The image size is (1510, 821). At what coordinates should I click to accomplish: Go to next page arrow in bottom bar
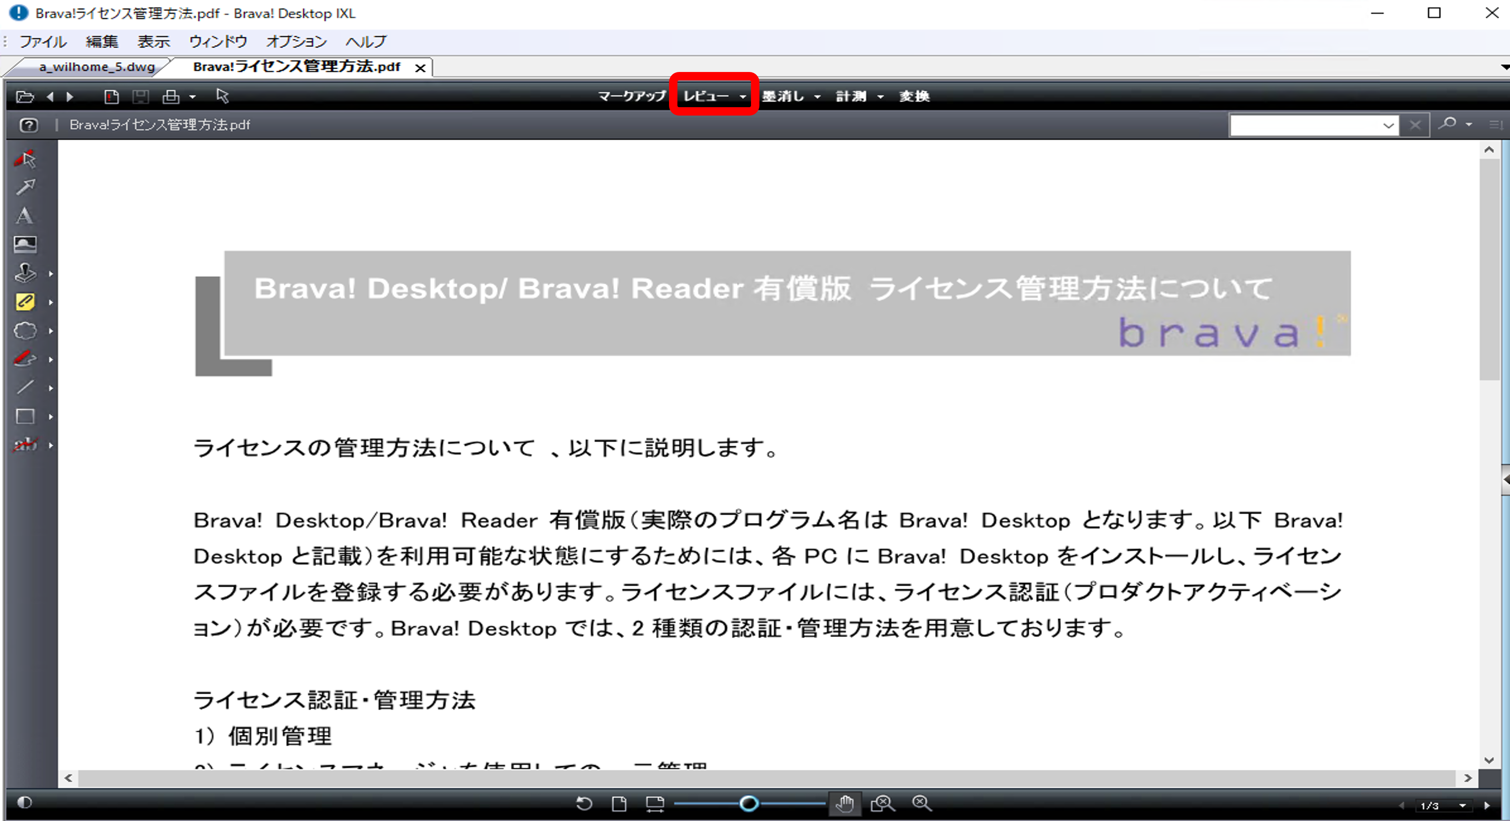pyautogui.click(x=1487, y=806)
